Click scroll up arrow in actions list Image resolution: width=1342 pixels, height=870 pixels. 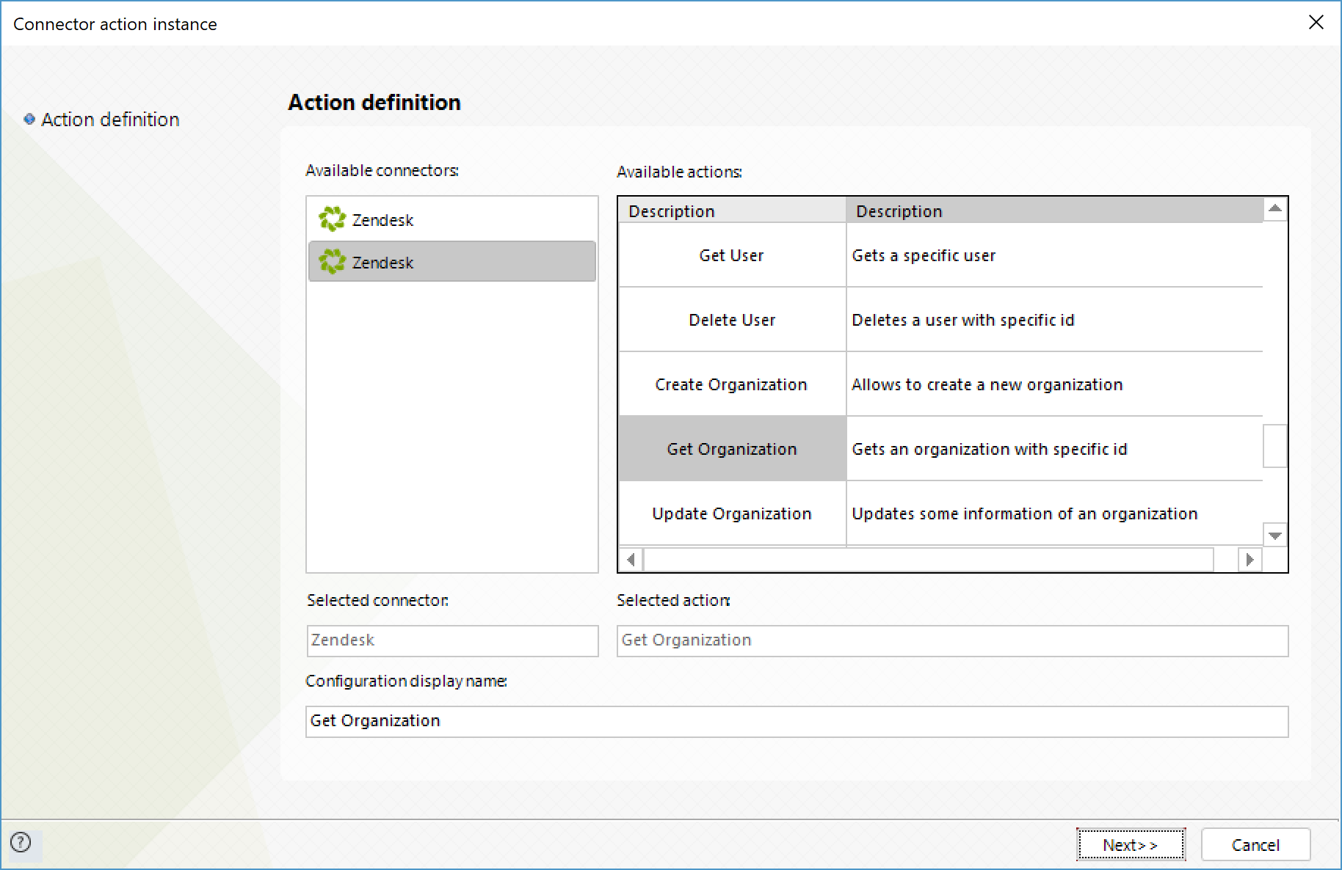pos(1275,209)
